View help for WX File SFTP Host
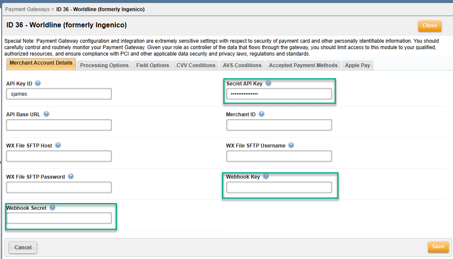This screenshot has width=453, height=259. tap(58, 145)
